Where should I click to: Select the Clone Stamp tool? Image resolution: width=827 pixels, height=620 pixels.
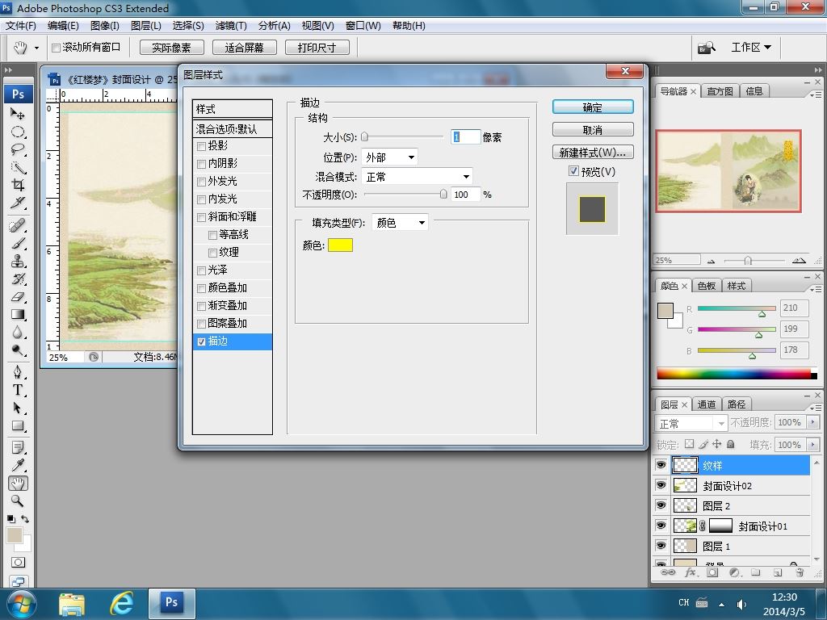[18, 262]
